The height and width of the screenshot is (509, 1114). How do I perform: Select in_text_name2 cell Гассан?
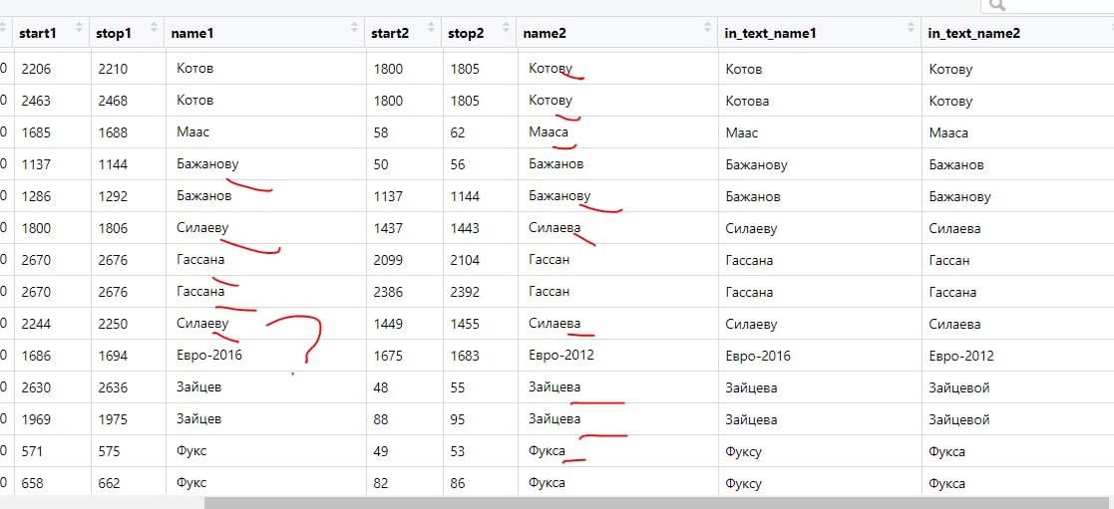point(949,261)
